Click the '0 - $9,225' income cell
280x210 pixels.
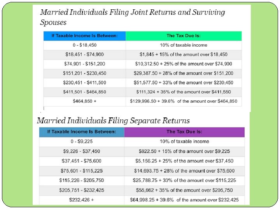[82, 142]
